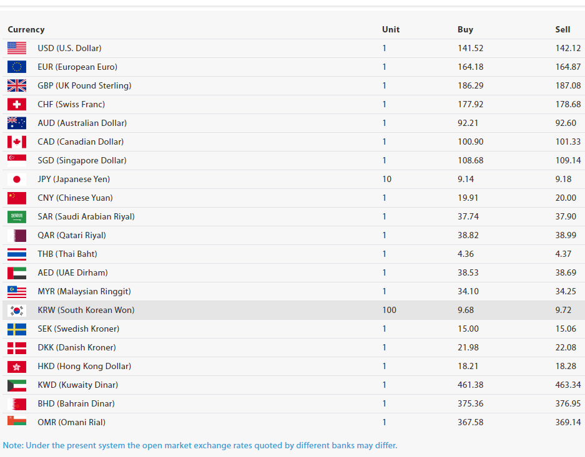The width and height of the screenshot is (585, 457).
Task: Click the Currency column header
Action: pos(26,29)
